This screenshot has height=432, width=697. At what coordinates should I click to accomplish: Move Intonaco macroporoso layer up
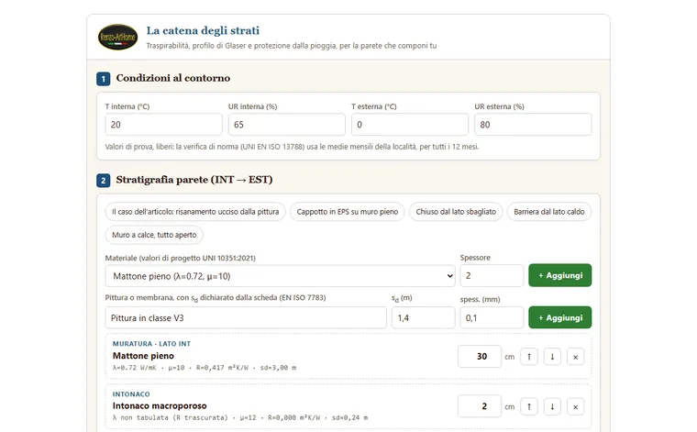(x=529, y=406)
